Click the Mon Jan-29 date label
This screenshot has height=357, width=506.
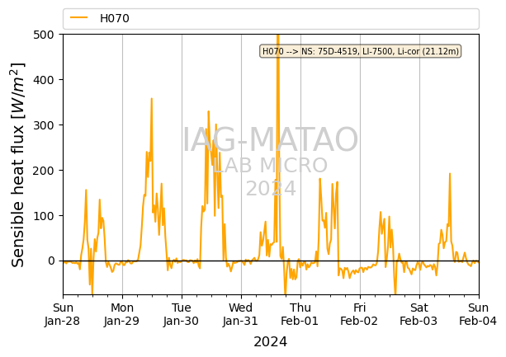pos(121,314)
